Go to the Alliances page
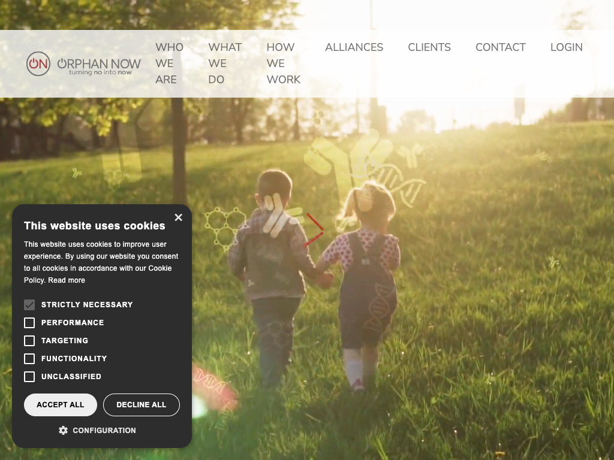The height and width of the screenshot is (460, 614). [x=354, y=47]
